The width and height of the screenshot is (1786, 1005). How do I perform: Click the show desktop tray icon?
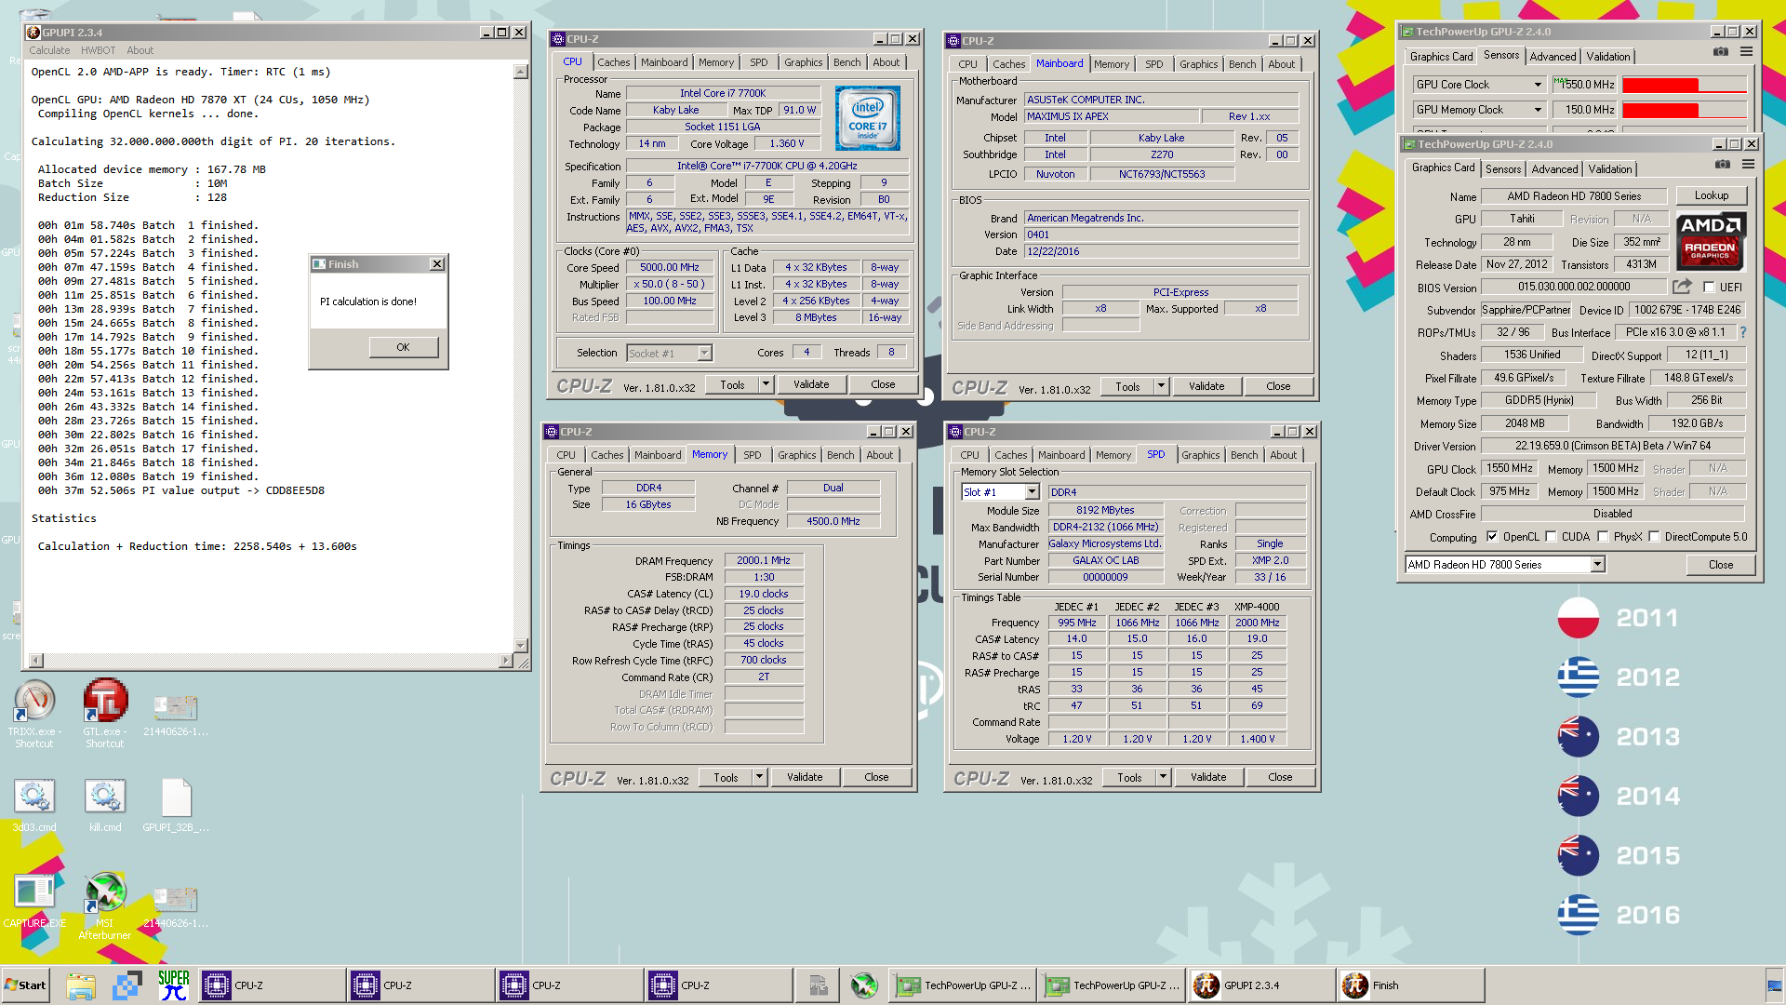(x=1774, y=985)
